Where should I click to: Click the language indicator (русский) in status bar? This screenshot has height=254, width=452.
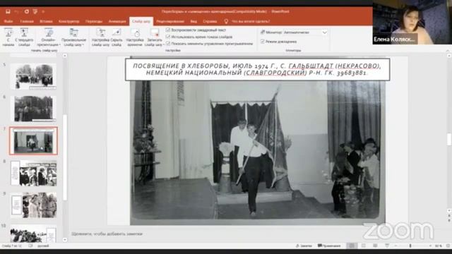tap(43, 246)
